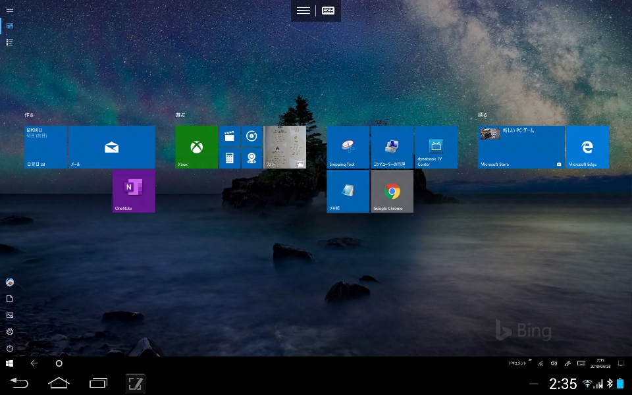The height and width of the screenshot is (395, 632).
Task: Switch to the pinned tiles view
Action: (x=9, y=26)
